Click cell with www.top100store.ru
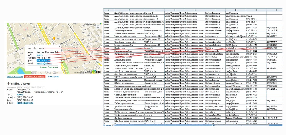This screenshot has width=286, height=135. [212, 30]
